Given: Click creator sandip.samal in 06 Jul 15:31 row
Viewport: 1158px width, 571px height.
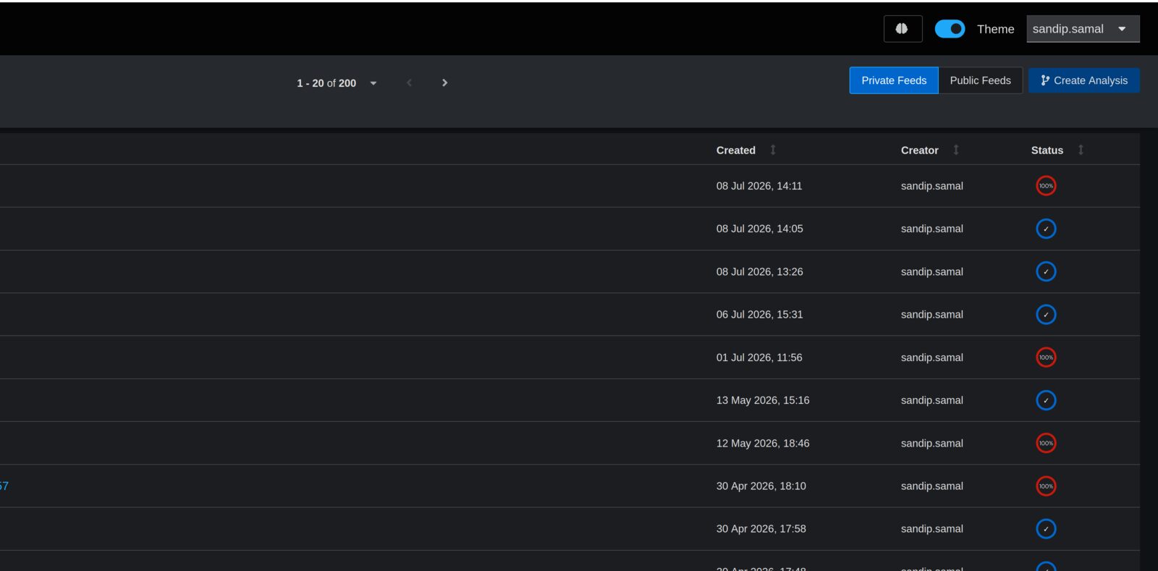Looking at the screenshot, I should 932,315.
